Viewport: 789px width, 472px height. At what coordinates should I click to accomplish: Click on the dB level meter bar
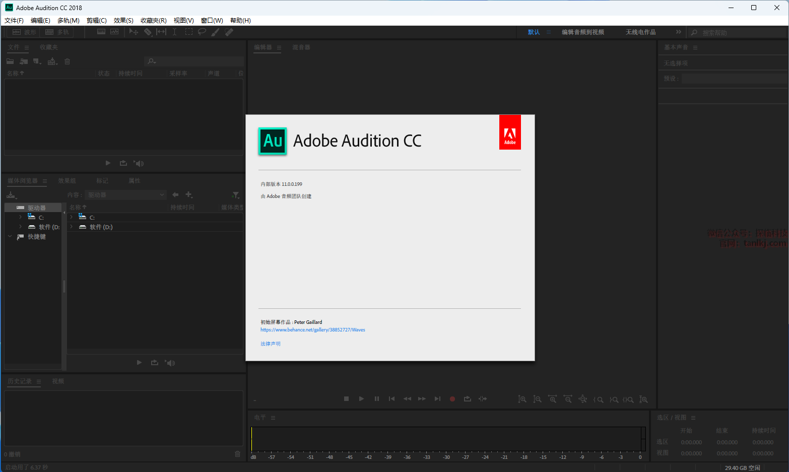[447, 439]
